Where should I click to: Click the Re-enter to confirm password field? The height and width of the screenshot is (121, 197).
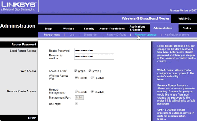(94, 57)
